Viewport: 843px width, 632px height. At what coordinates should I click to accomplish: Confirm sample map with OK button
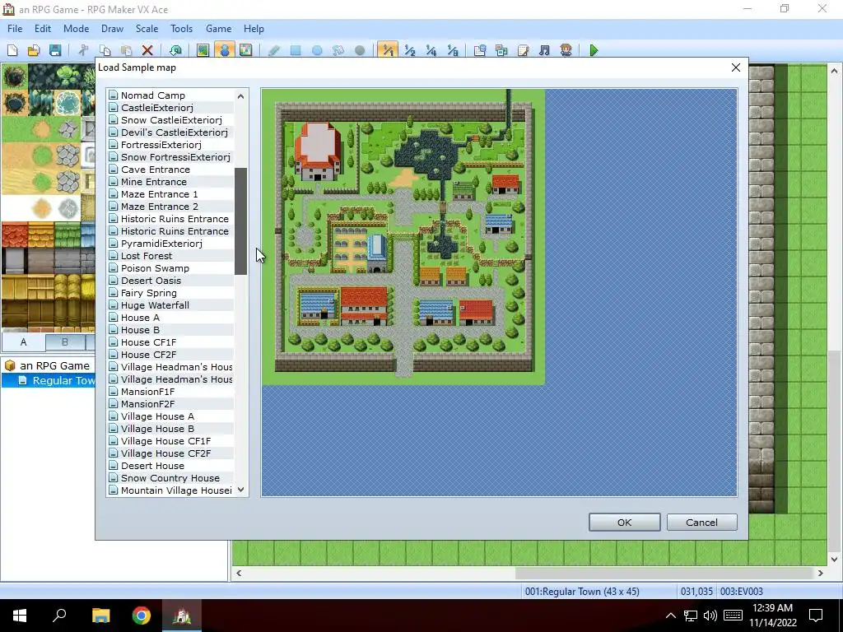point(624,523)
